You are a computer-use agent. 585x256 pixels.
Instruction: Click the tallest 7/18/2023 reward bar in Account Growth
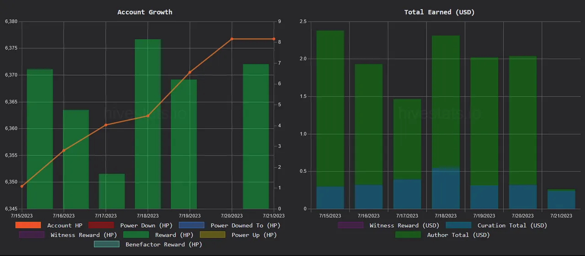[x=148, y=124]
